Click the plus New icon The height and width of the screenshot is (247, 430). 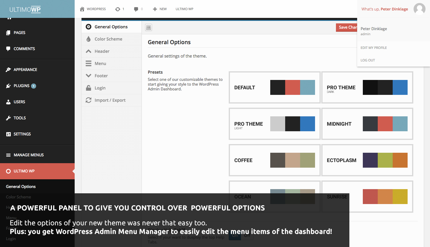click(x=155, y=9)
